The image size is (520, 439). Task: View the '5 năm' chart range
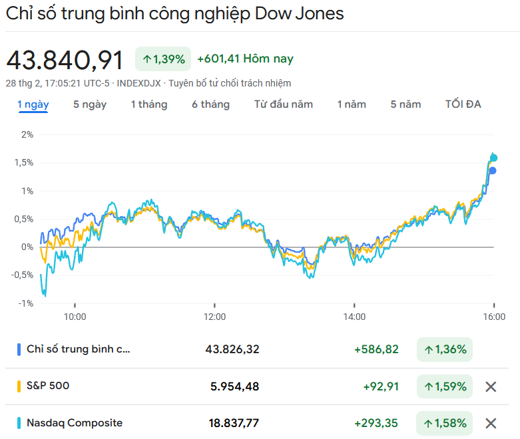(405, 104)
